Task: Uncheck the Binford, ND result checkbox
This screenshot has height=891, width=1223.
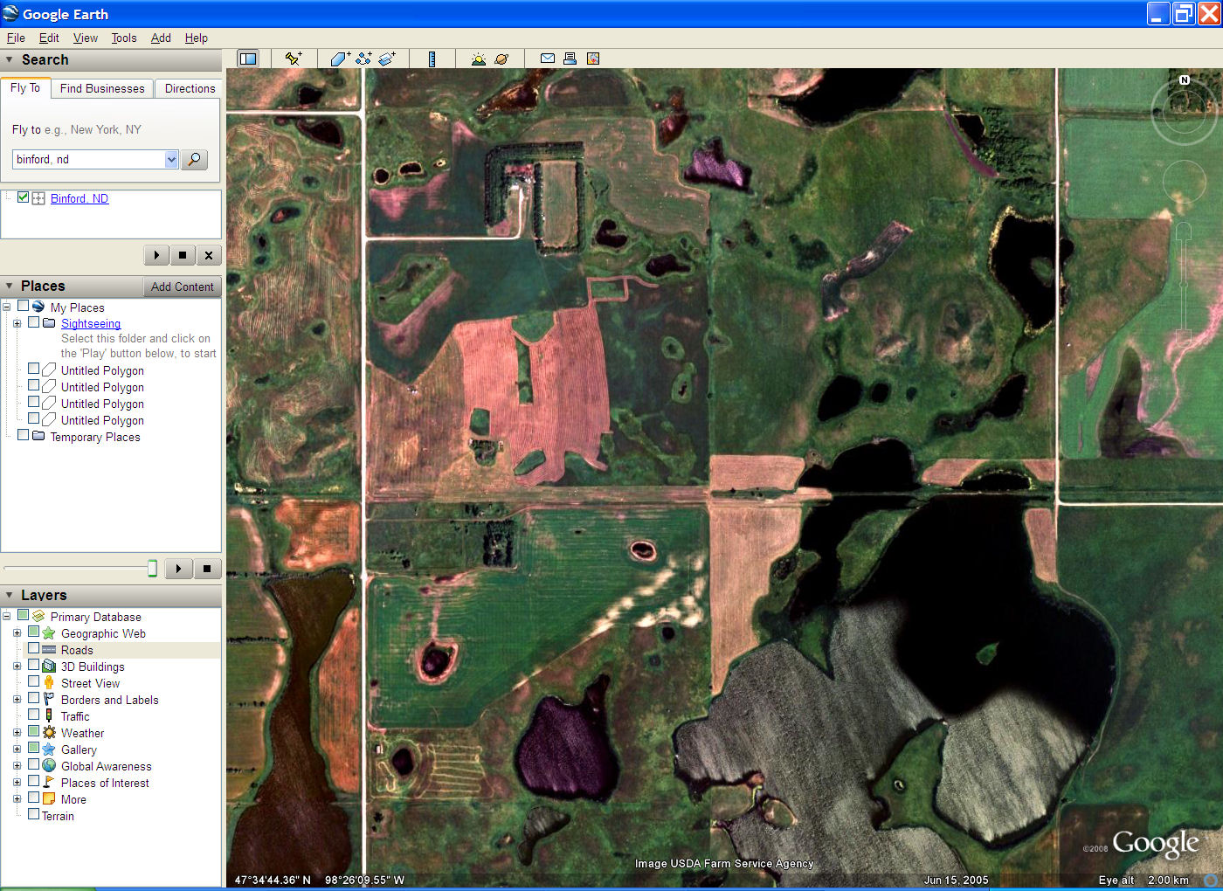Action: coord(24,197)
